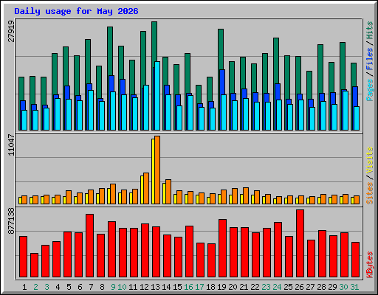Click day 6 on the x-axis
This screenshot has height=295, width=378.
click(80, 287)
